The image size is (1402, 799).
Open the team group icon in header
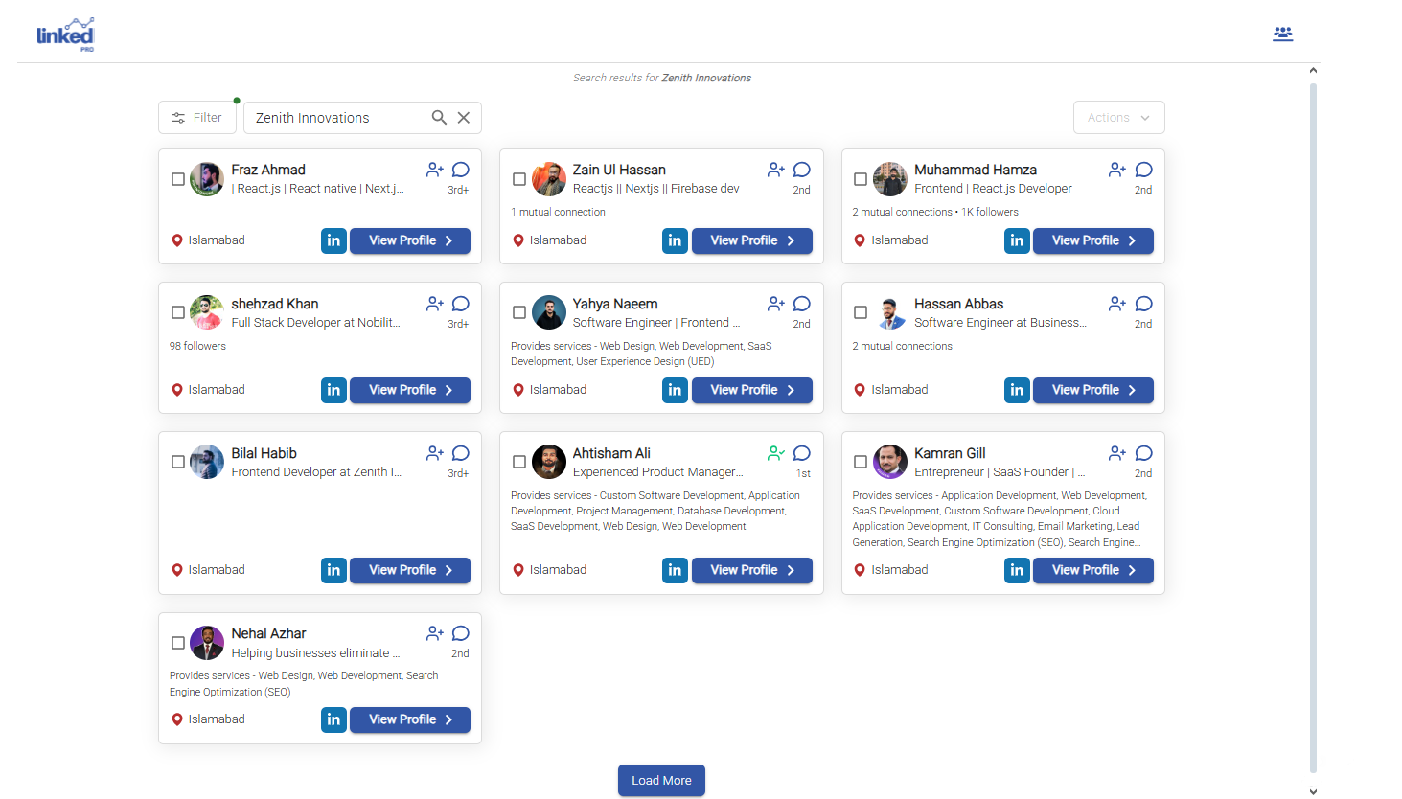coord(1282,34)
